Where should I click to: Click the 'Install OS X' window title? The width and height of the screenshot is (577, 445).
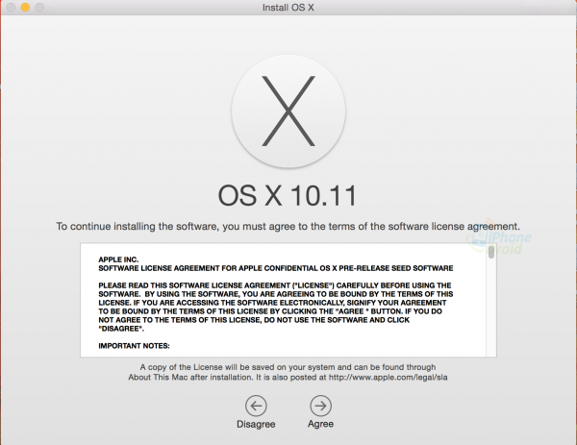(x=288, y=8)
